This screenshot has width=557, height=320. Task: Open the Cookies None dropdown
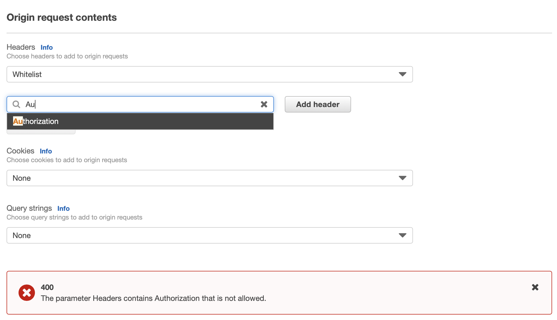coord(209,178)
